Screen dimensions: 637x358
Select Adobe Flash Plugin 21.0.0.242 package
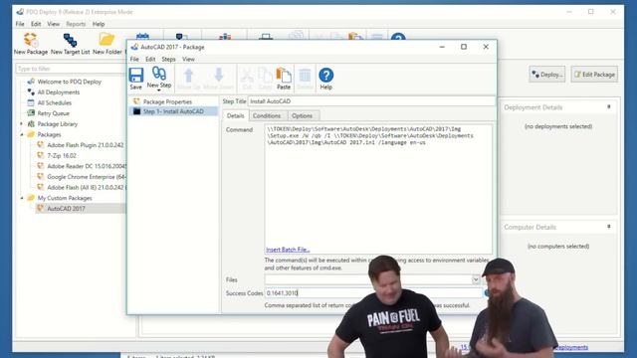point(86,145)
